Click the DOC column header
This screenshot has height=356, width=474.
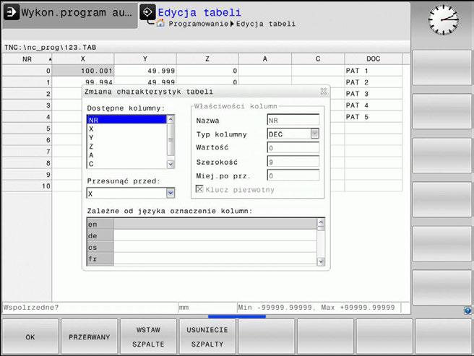(x=374, y=59)
